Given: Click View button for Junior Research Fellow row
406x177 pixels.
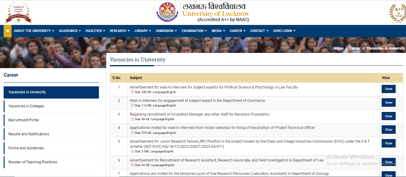Looking at the screenshot, I should [389, 143].
